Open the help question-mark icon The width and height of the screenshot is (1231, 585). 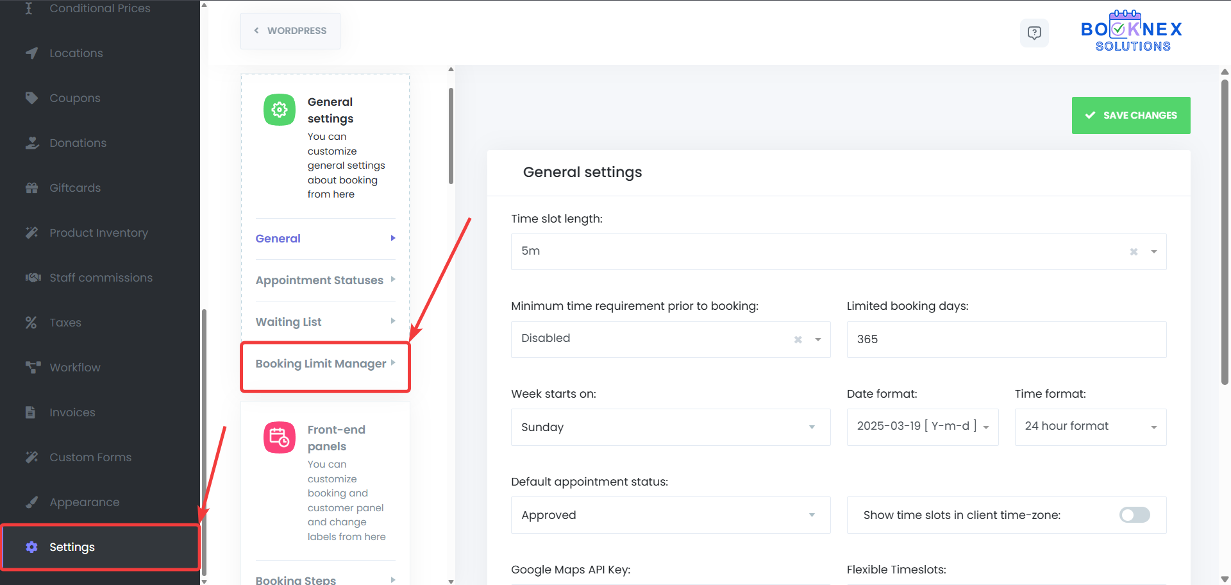pyautogui.click(x=1034, y=33)
